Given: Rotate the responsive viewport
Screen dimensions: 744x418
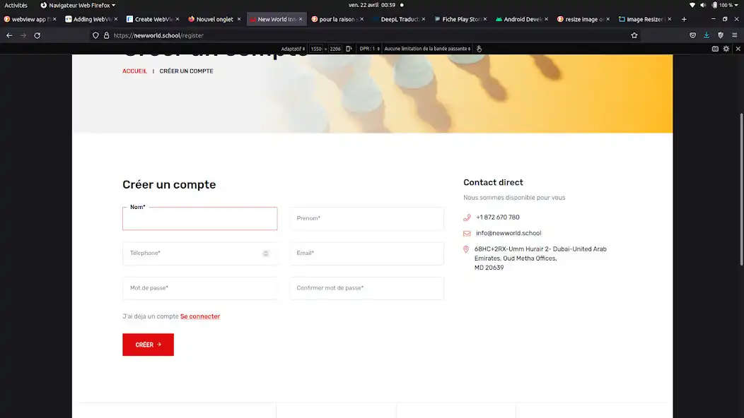Looking at the screenshot, I should coord(349,49).
